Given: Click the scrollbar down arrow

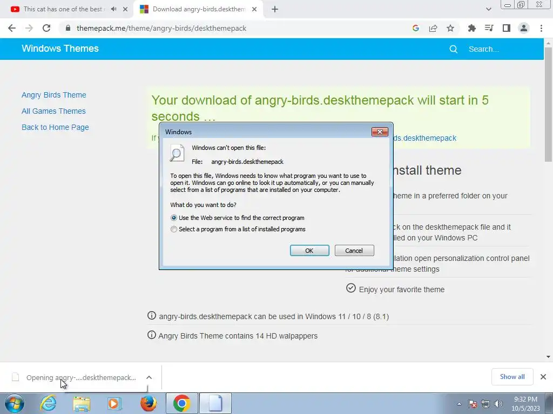Looking at the screenshot, I should [548, 357].
